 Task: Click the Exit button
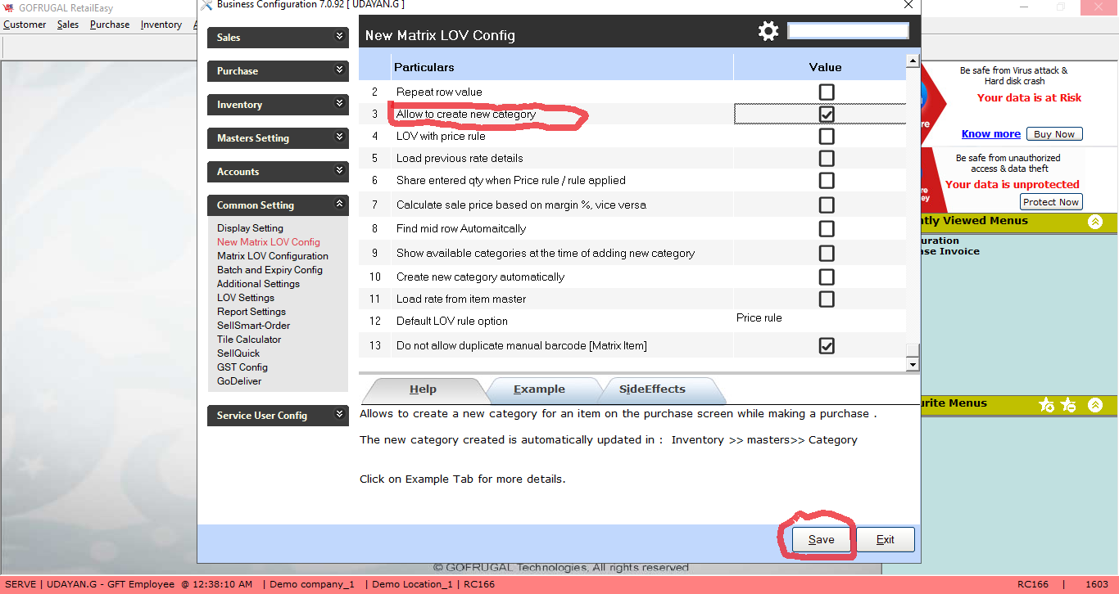pyautogui.click(x=886, y=540)
